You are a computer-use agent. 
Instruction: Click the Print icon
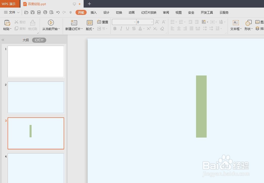pos(45,12)
